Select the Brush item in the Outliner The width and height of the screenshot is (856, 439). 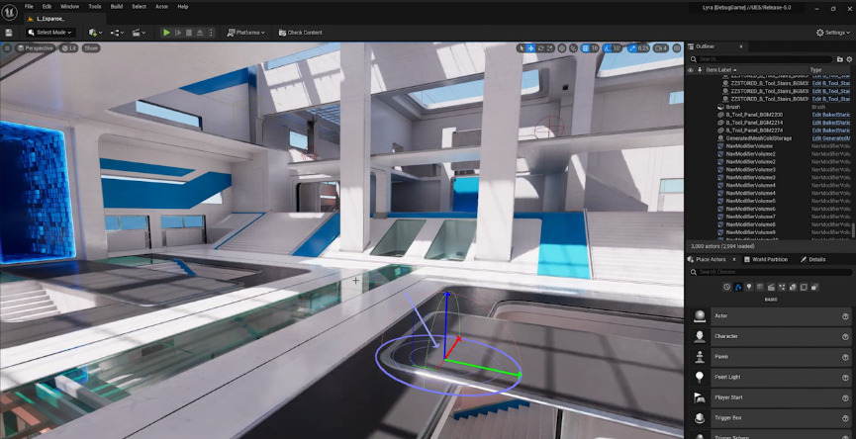(733, 107)
